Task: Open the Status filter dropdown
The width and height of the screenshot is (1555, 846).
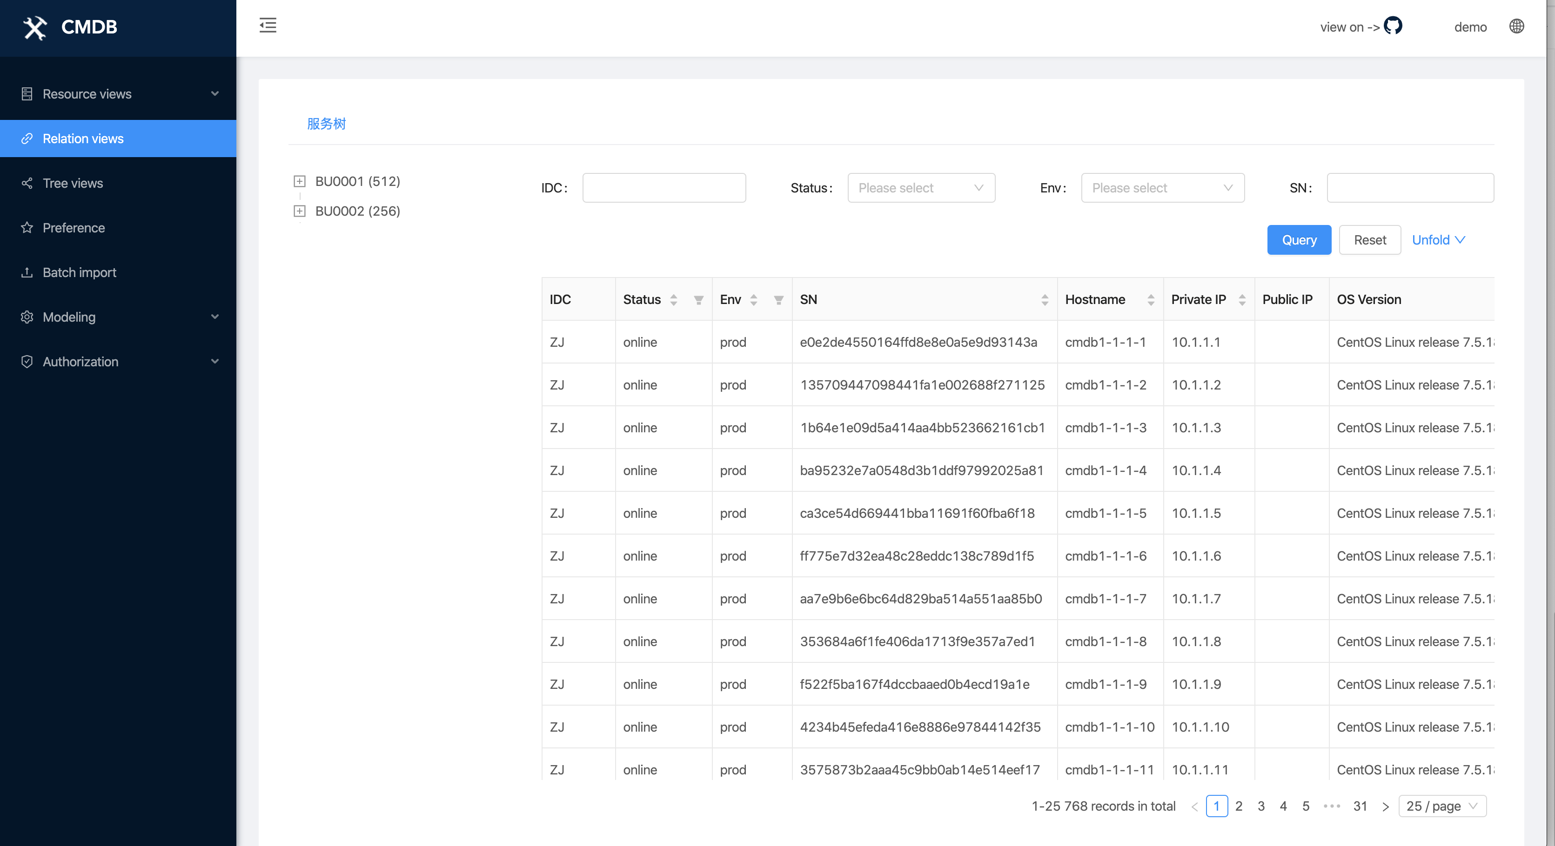Action: point(920,188)
